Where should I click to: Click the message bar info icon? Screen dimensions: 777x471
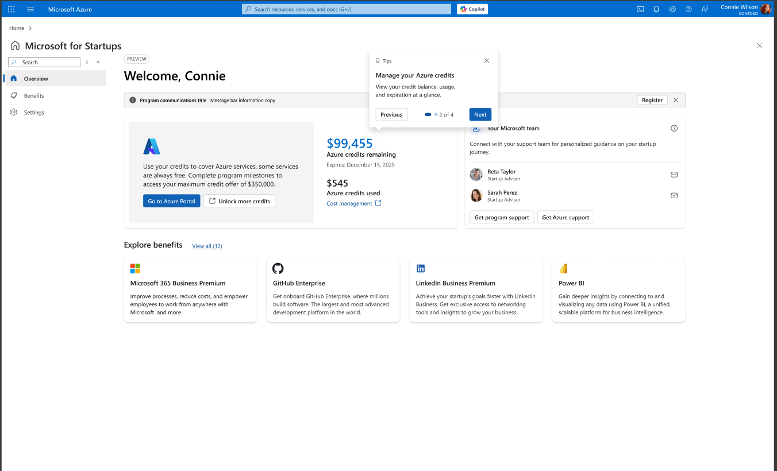[x=133, y=100]
